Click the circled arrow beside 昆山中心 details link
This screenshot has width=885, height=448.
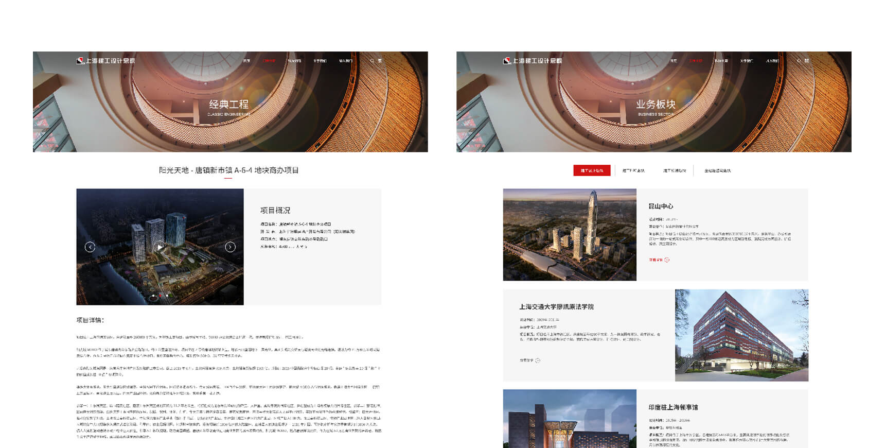coord(667,260)
